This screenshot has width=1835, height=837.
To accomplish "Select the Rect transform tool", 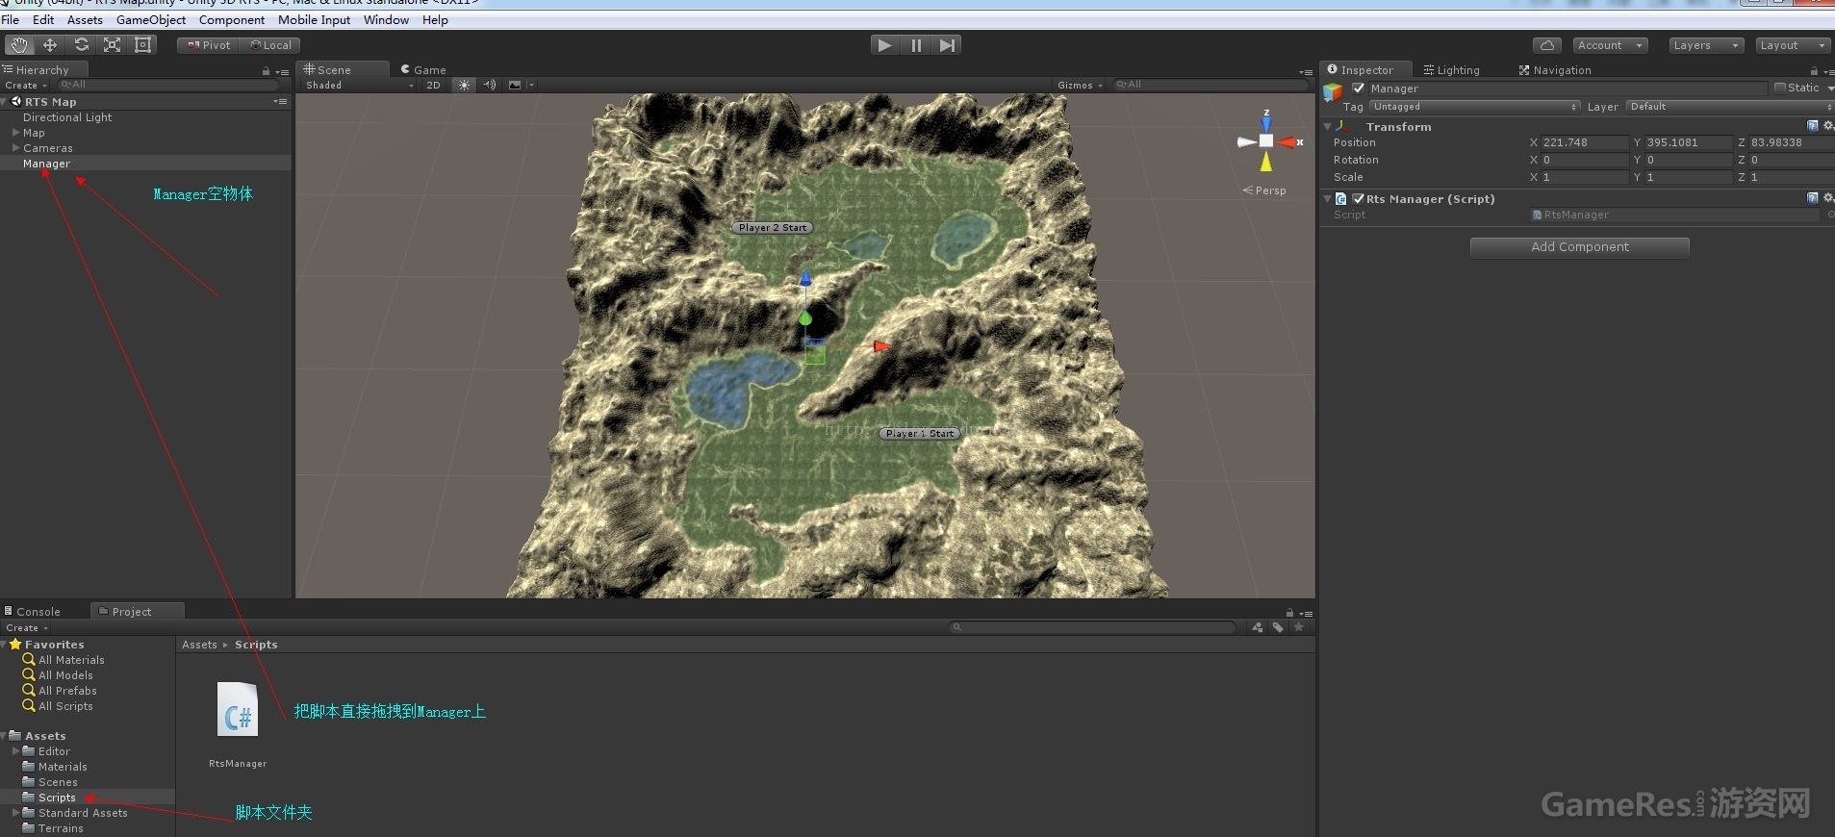I will coord(143,45).
